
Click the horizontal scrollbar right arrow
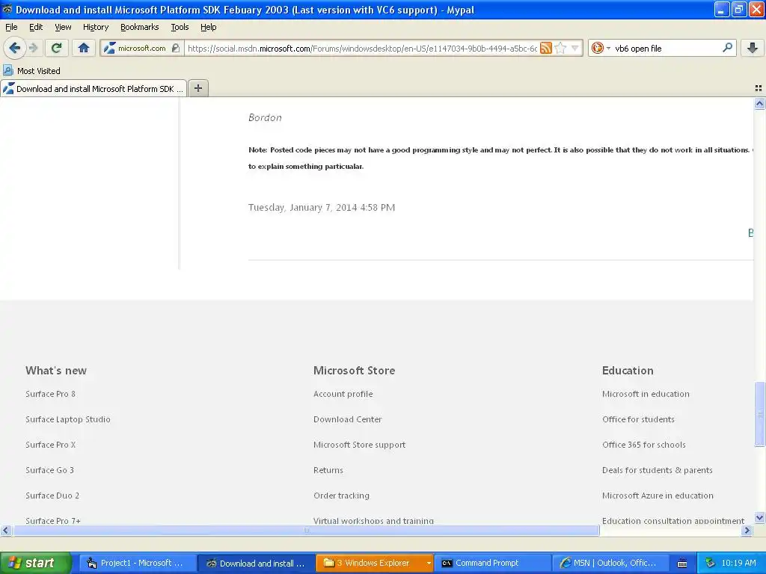tap(746, 530)
